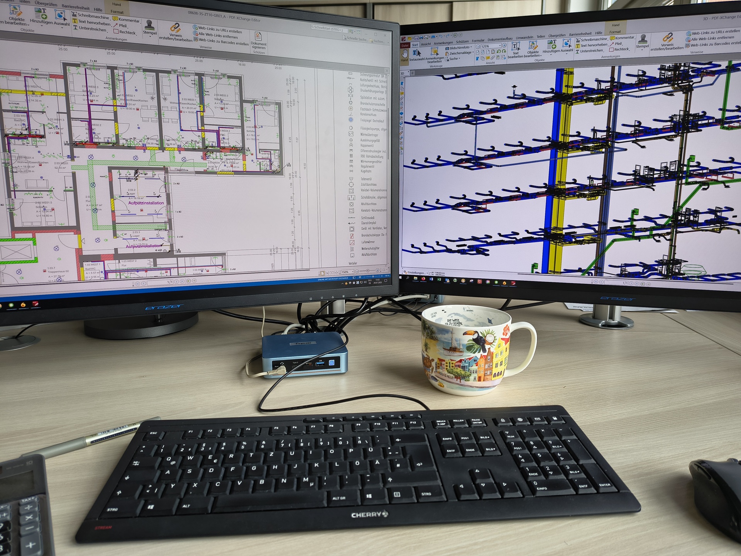Click Firefox icon in the Windows taskbar

423,278
